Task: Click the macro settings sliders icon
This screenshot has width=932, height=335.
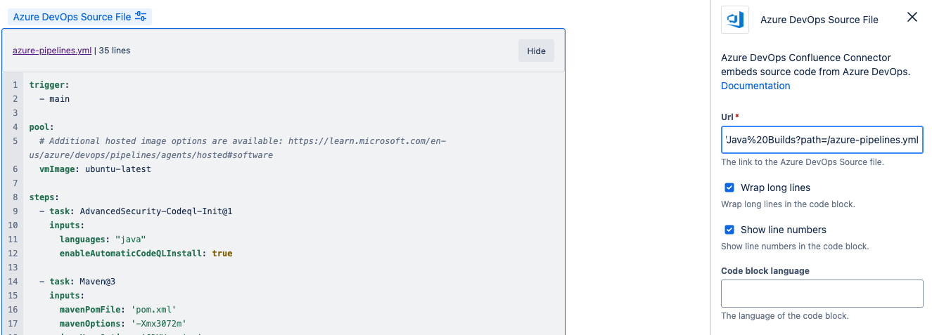Action: [x=141, y=17]
